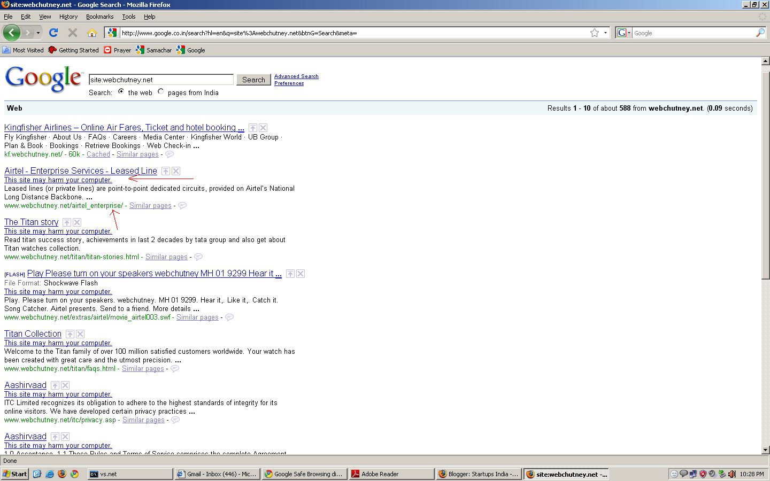The width and height of the screenshot is (770, 481).
Task: Open comment bubble for titan-stories.html result
Action: click(198, 257)
